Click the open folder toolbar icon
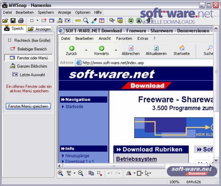Image resolution: width=221 pixels, height=186 pixels. (5, 21)
